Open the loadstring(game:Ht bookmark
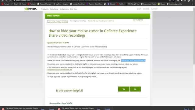Screen dimensions: 195x110 click(174, 4)
